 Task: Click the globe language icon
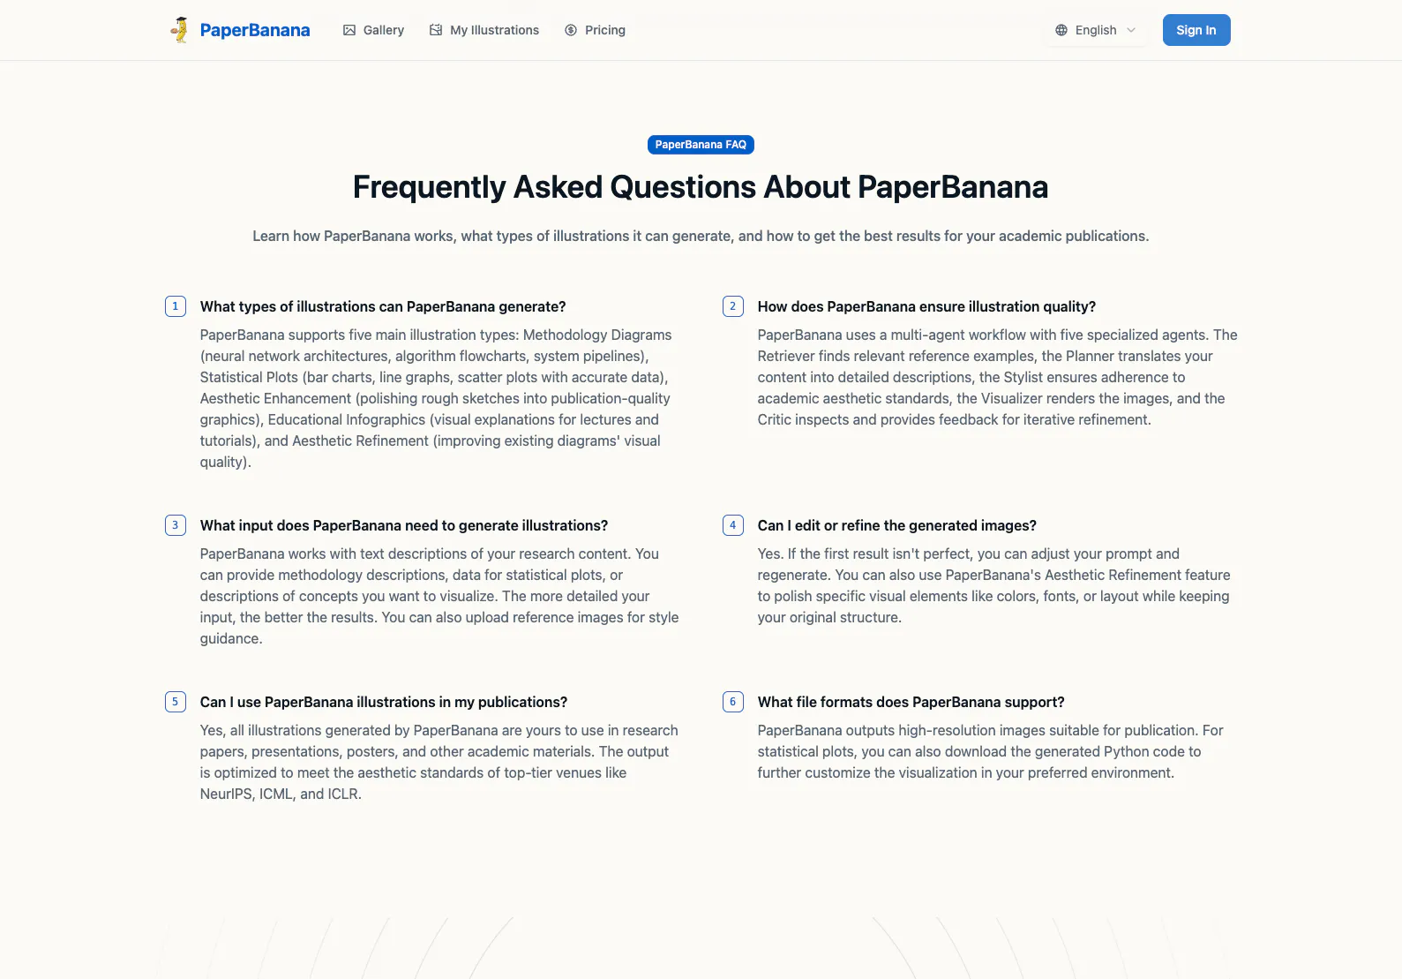point(1061,30)
